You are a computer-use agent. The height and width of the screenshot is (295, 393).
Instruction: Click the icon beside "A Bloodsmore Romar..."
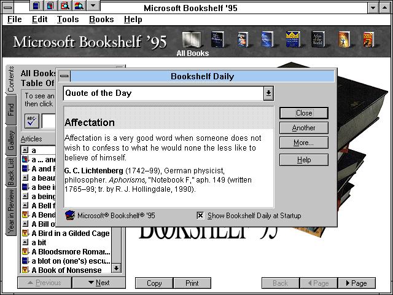(25, 251)
